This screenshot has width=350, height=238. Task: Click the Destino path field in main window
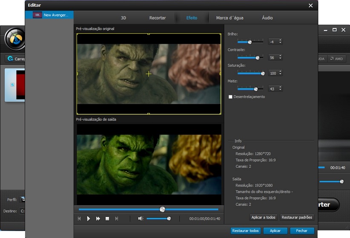22,211
